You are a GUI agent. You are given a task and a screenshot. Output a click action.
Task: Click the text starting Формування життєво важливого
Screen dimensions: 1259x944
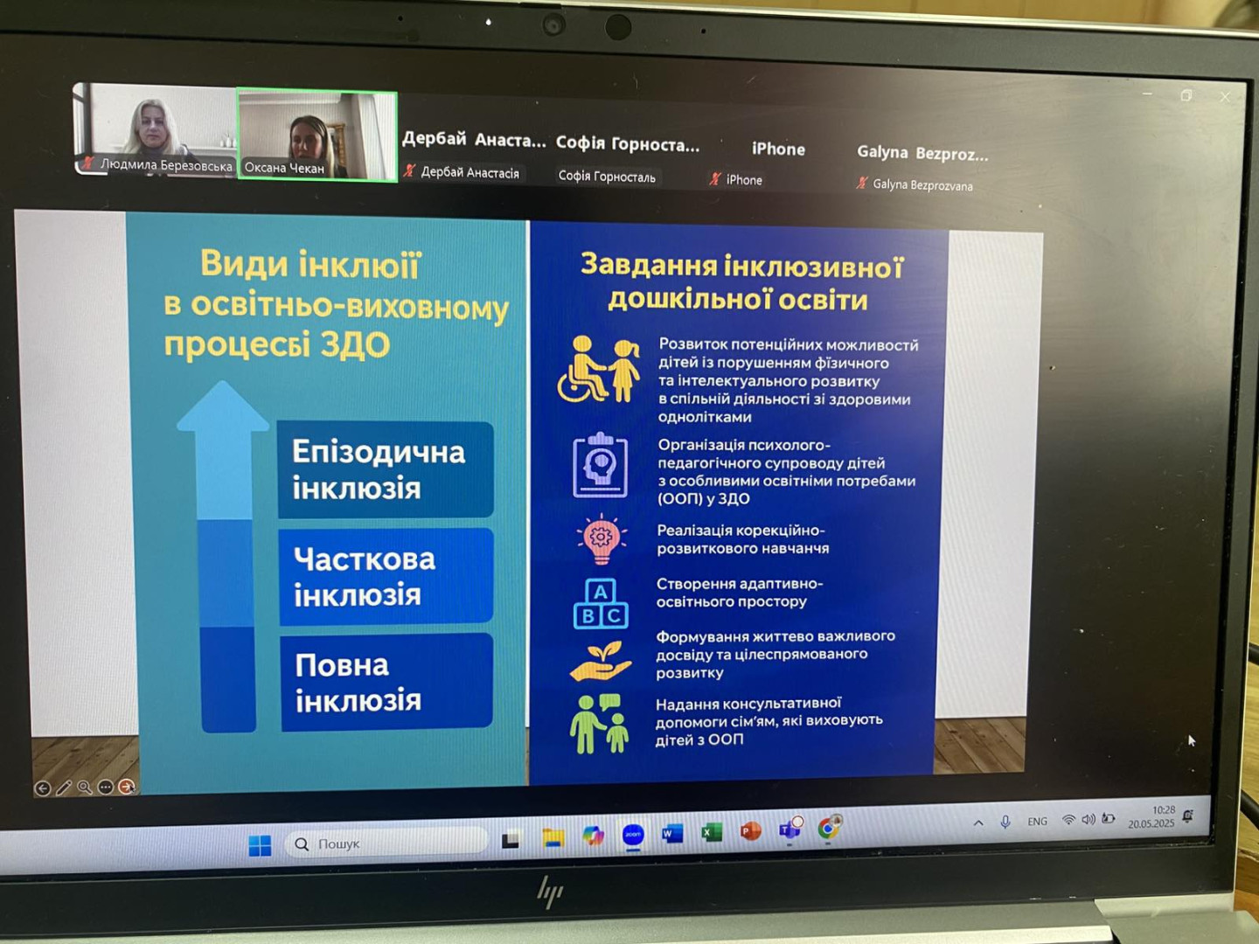pos(776,654)
